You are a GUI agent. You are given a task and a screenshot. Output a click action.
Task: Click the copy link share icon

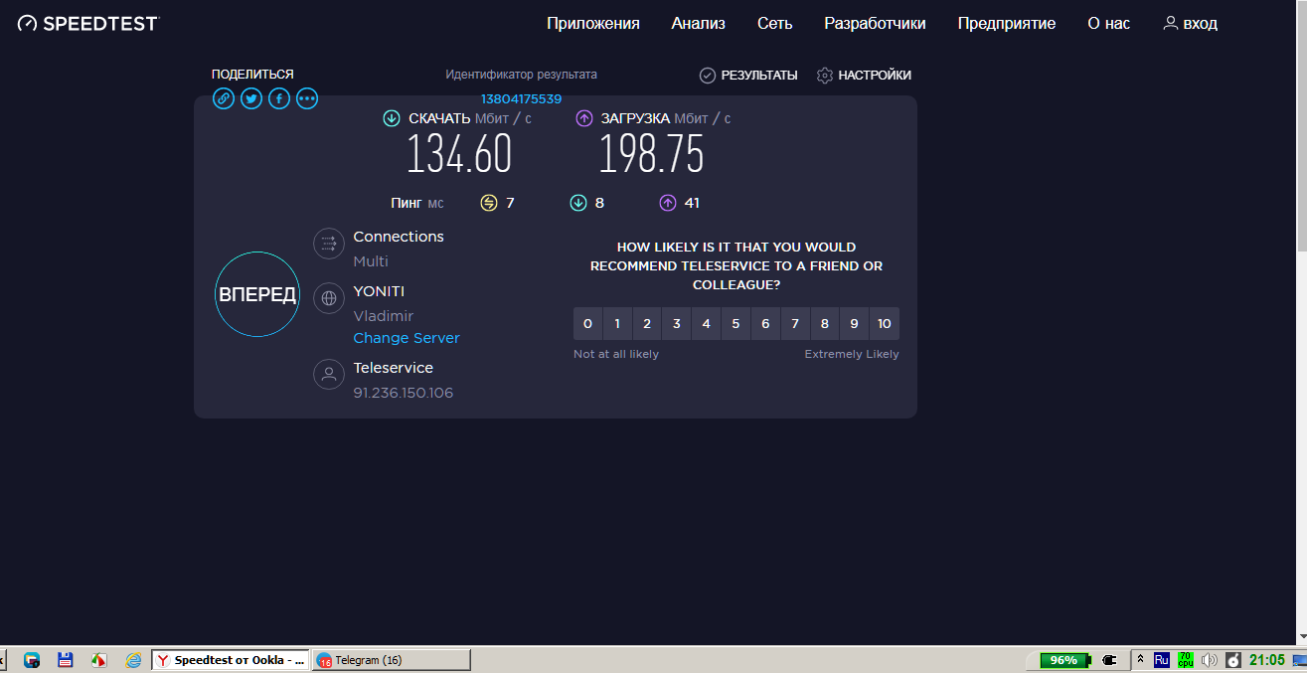click(224, 98)
